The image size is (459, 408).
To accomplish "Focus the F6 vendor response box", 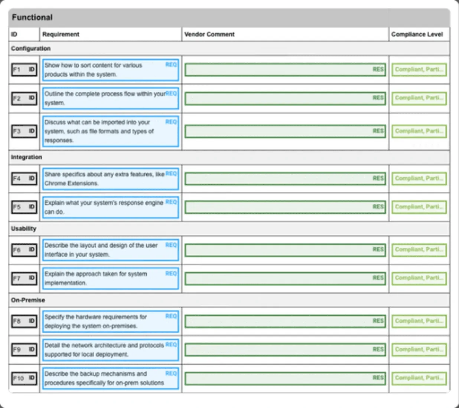I will click(x=285, y=250).
